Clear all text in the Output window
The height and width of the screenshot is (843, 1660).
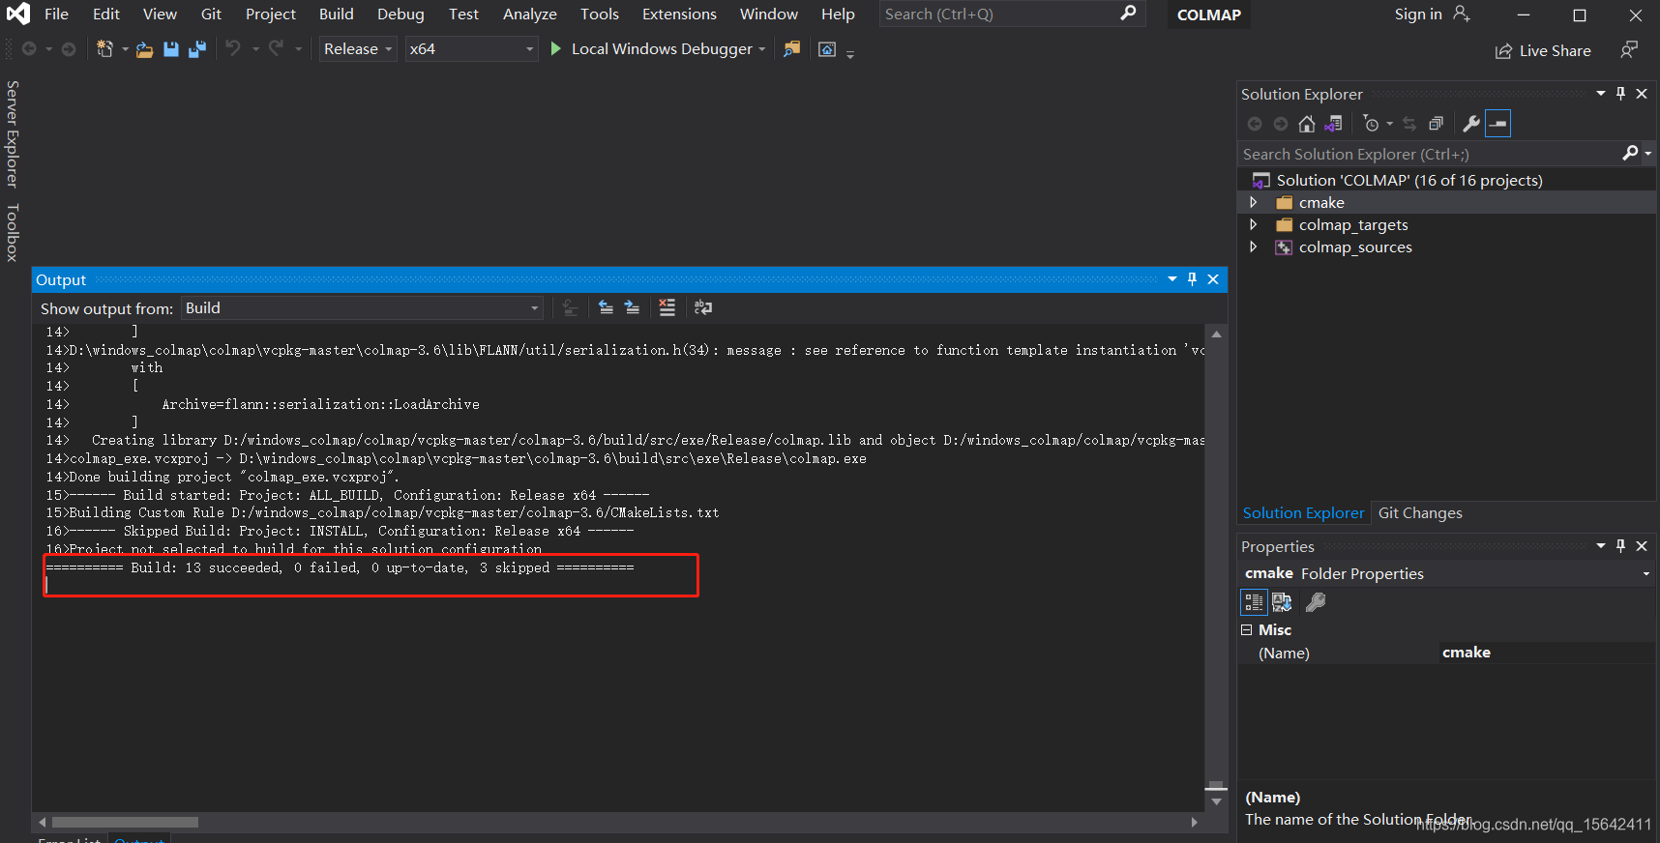(667, 307)
